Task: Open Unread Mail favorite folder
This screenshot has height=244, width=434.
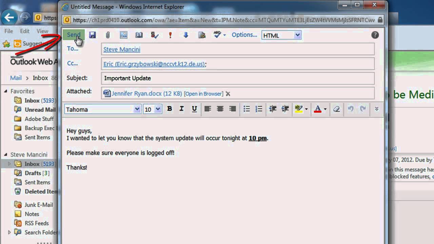Action: [x=40, y=109]
